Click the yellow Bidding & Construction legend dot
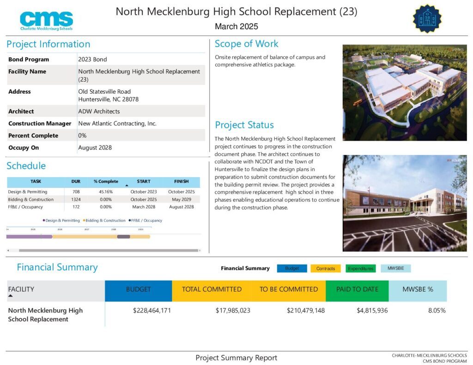 [84, 220]
